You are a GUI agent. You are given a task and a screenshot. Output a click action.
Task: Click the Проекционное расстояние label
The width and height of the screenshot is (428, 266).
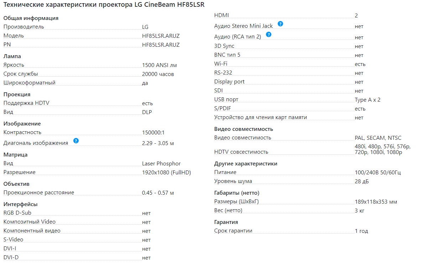coord(39,193)
